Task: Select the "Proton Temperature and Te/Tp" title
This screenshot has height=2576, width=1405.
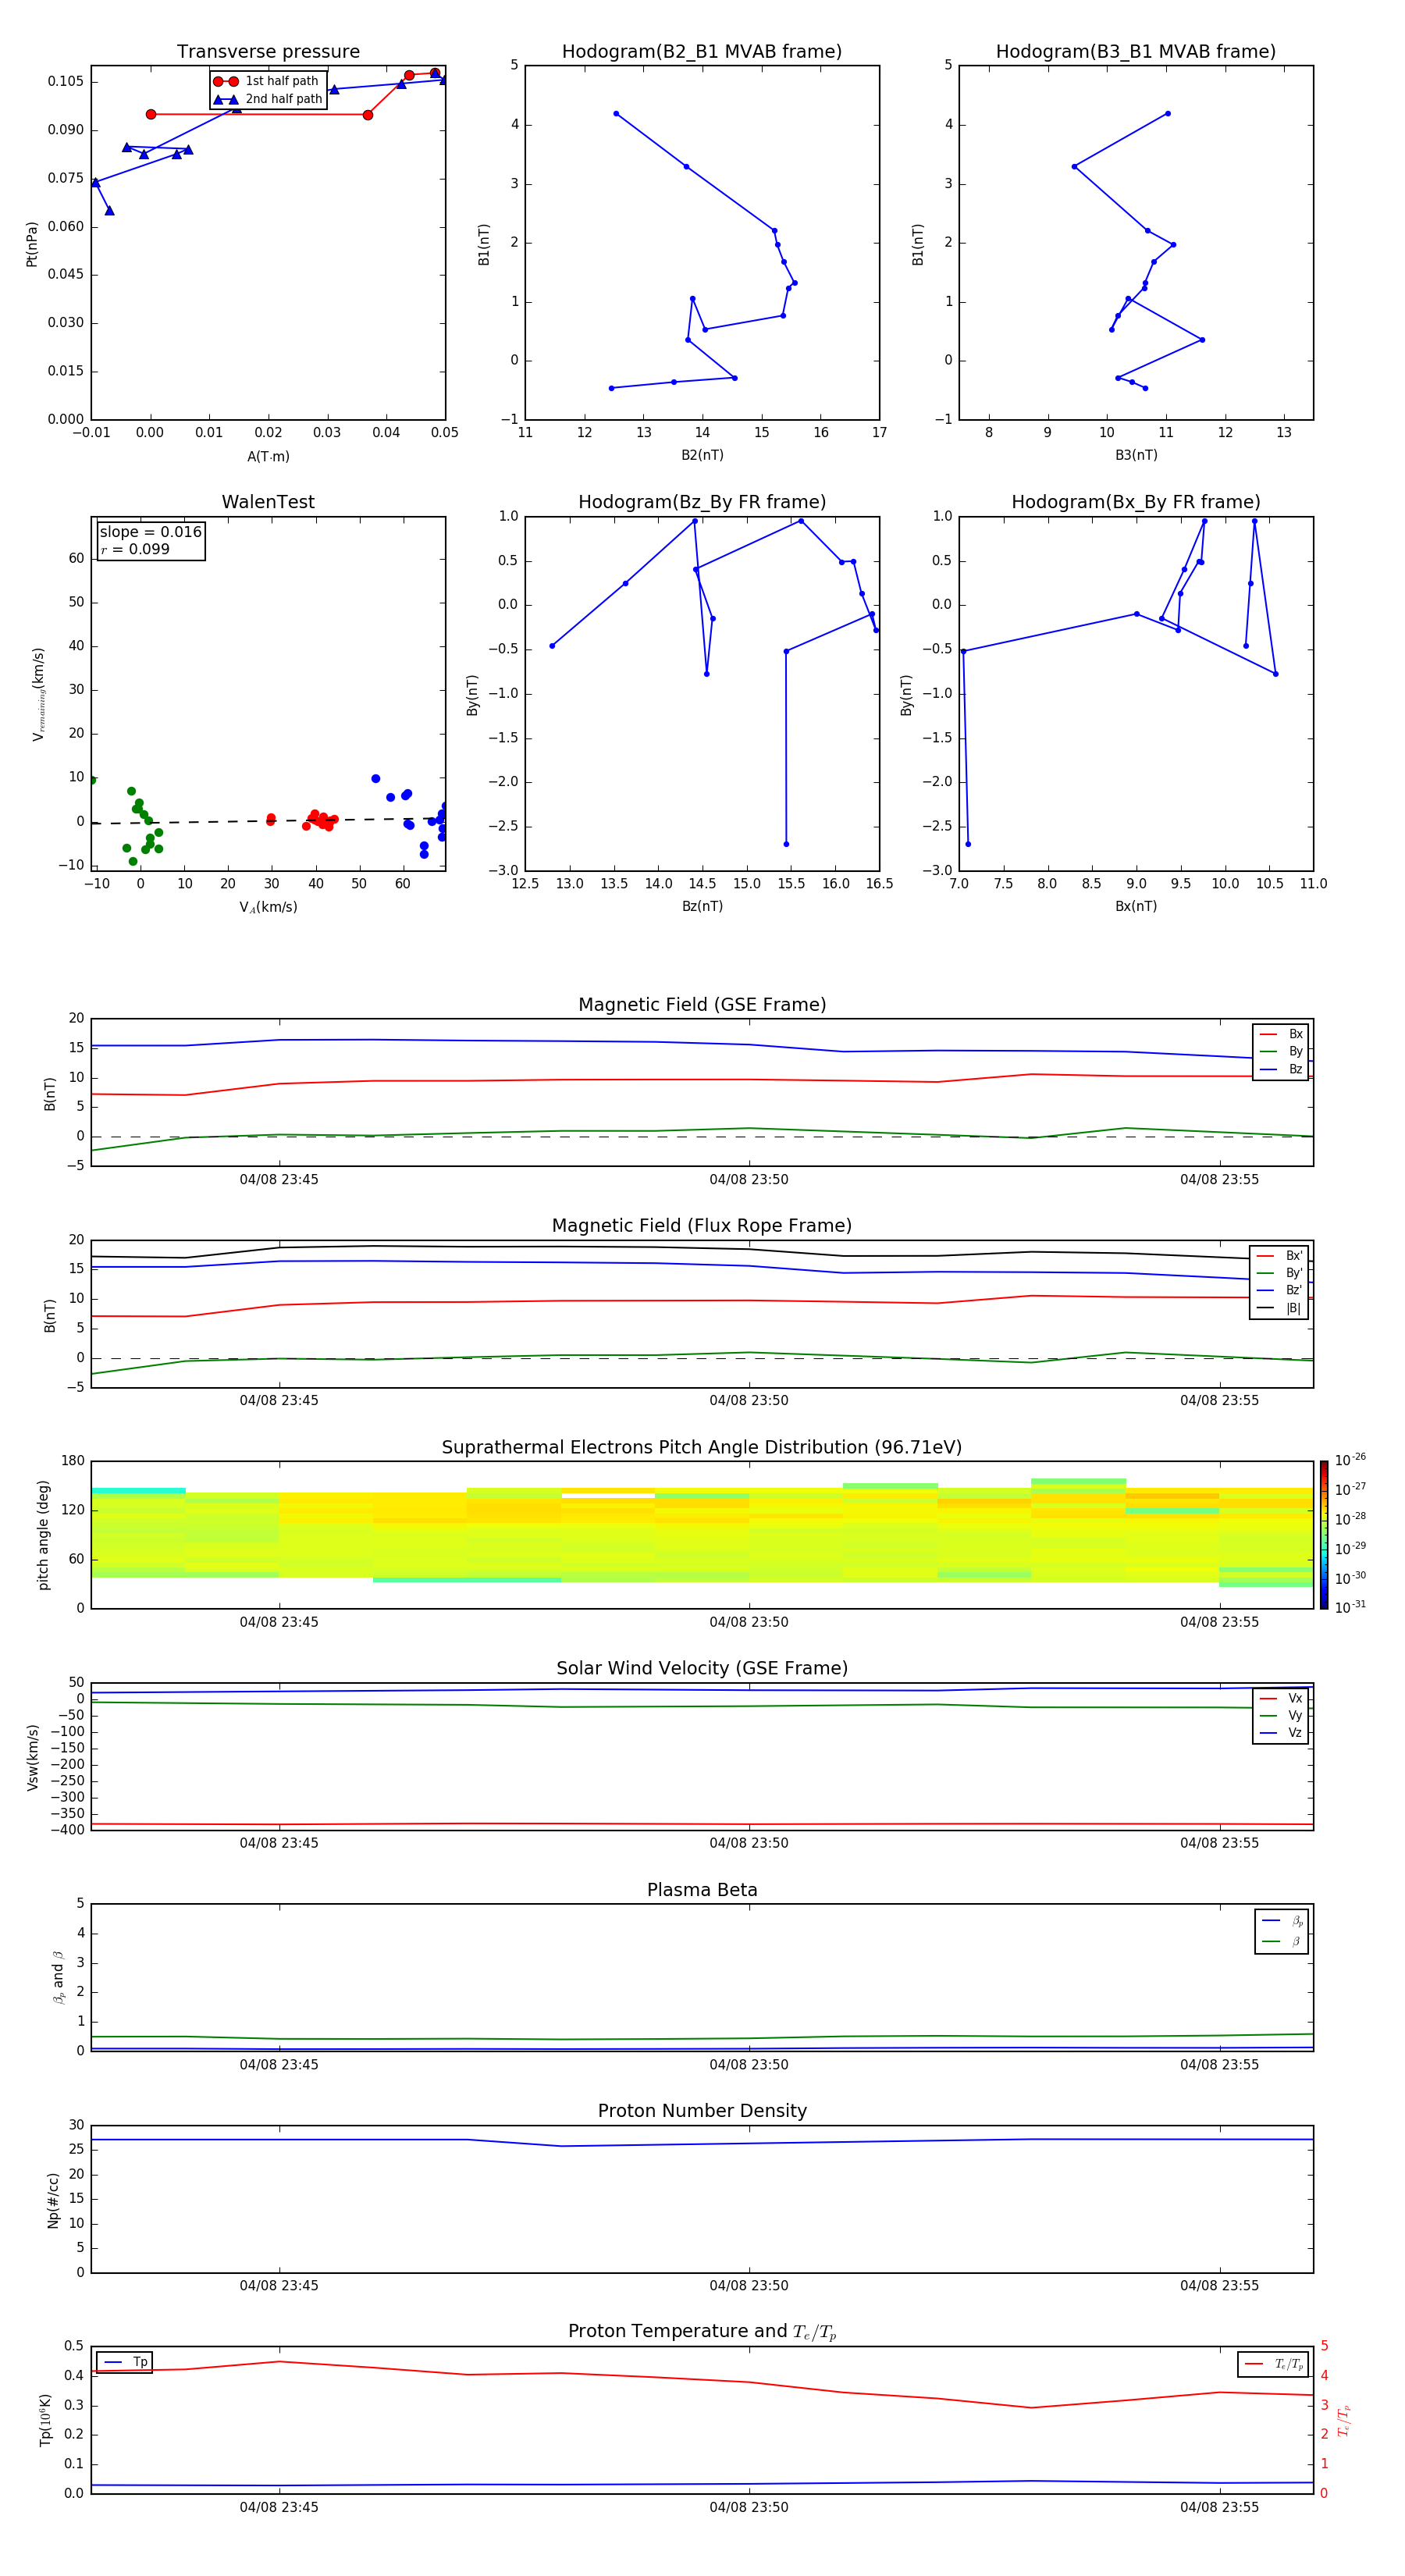Action: click(702, 2332)
